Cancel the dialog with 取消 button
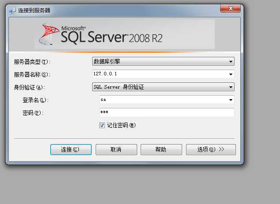This screenshot has width=280, height=204. [116, 149]
